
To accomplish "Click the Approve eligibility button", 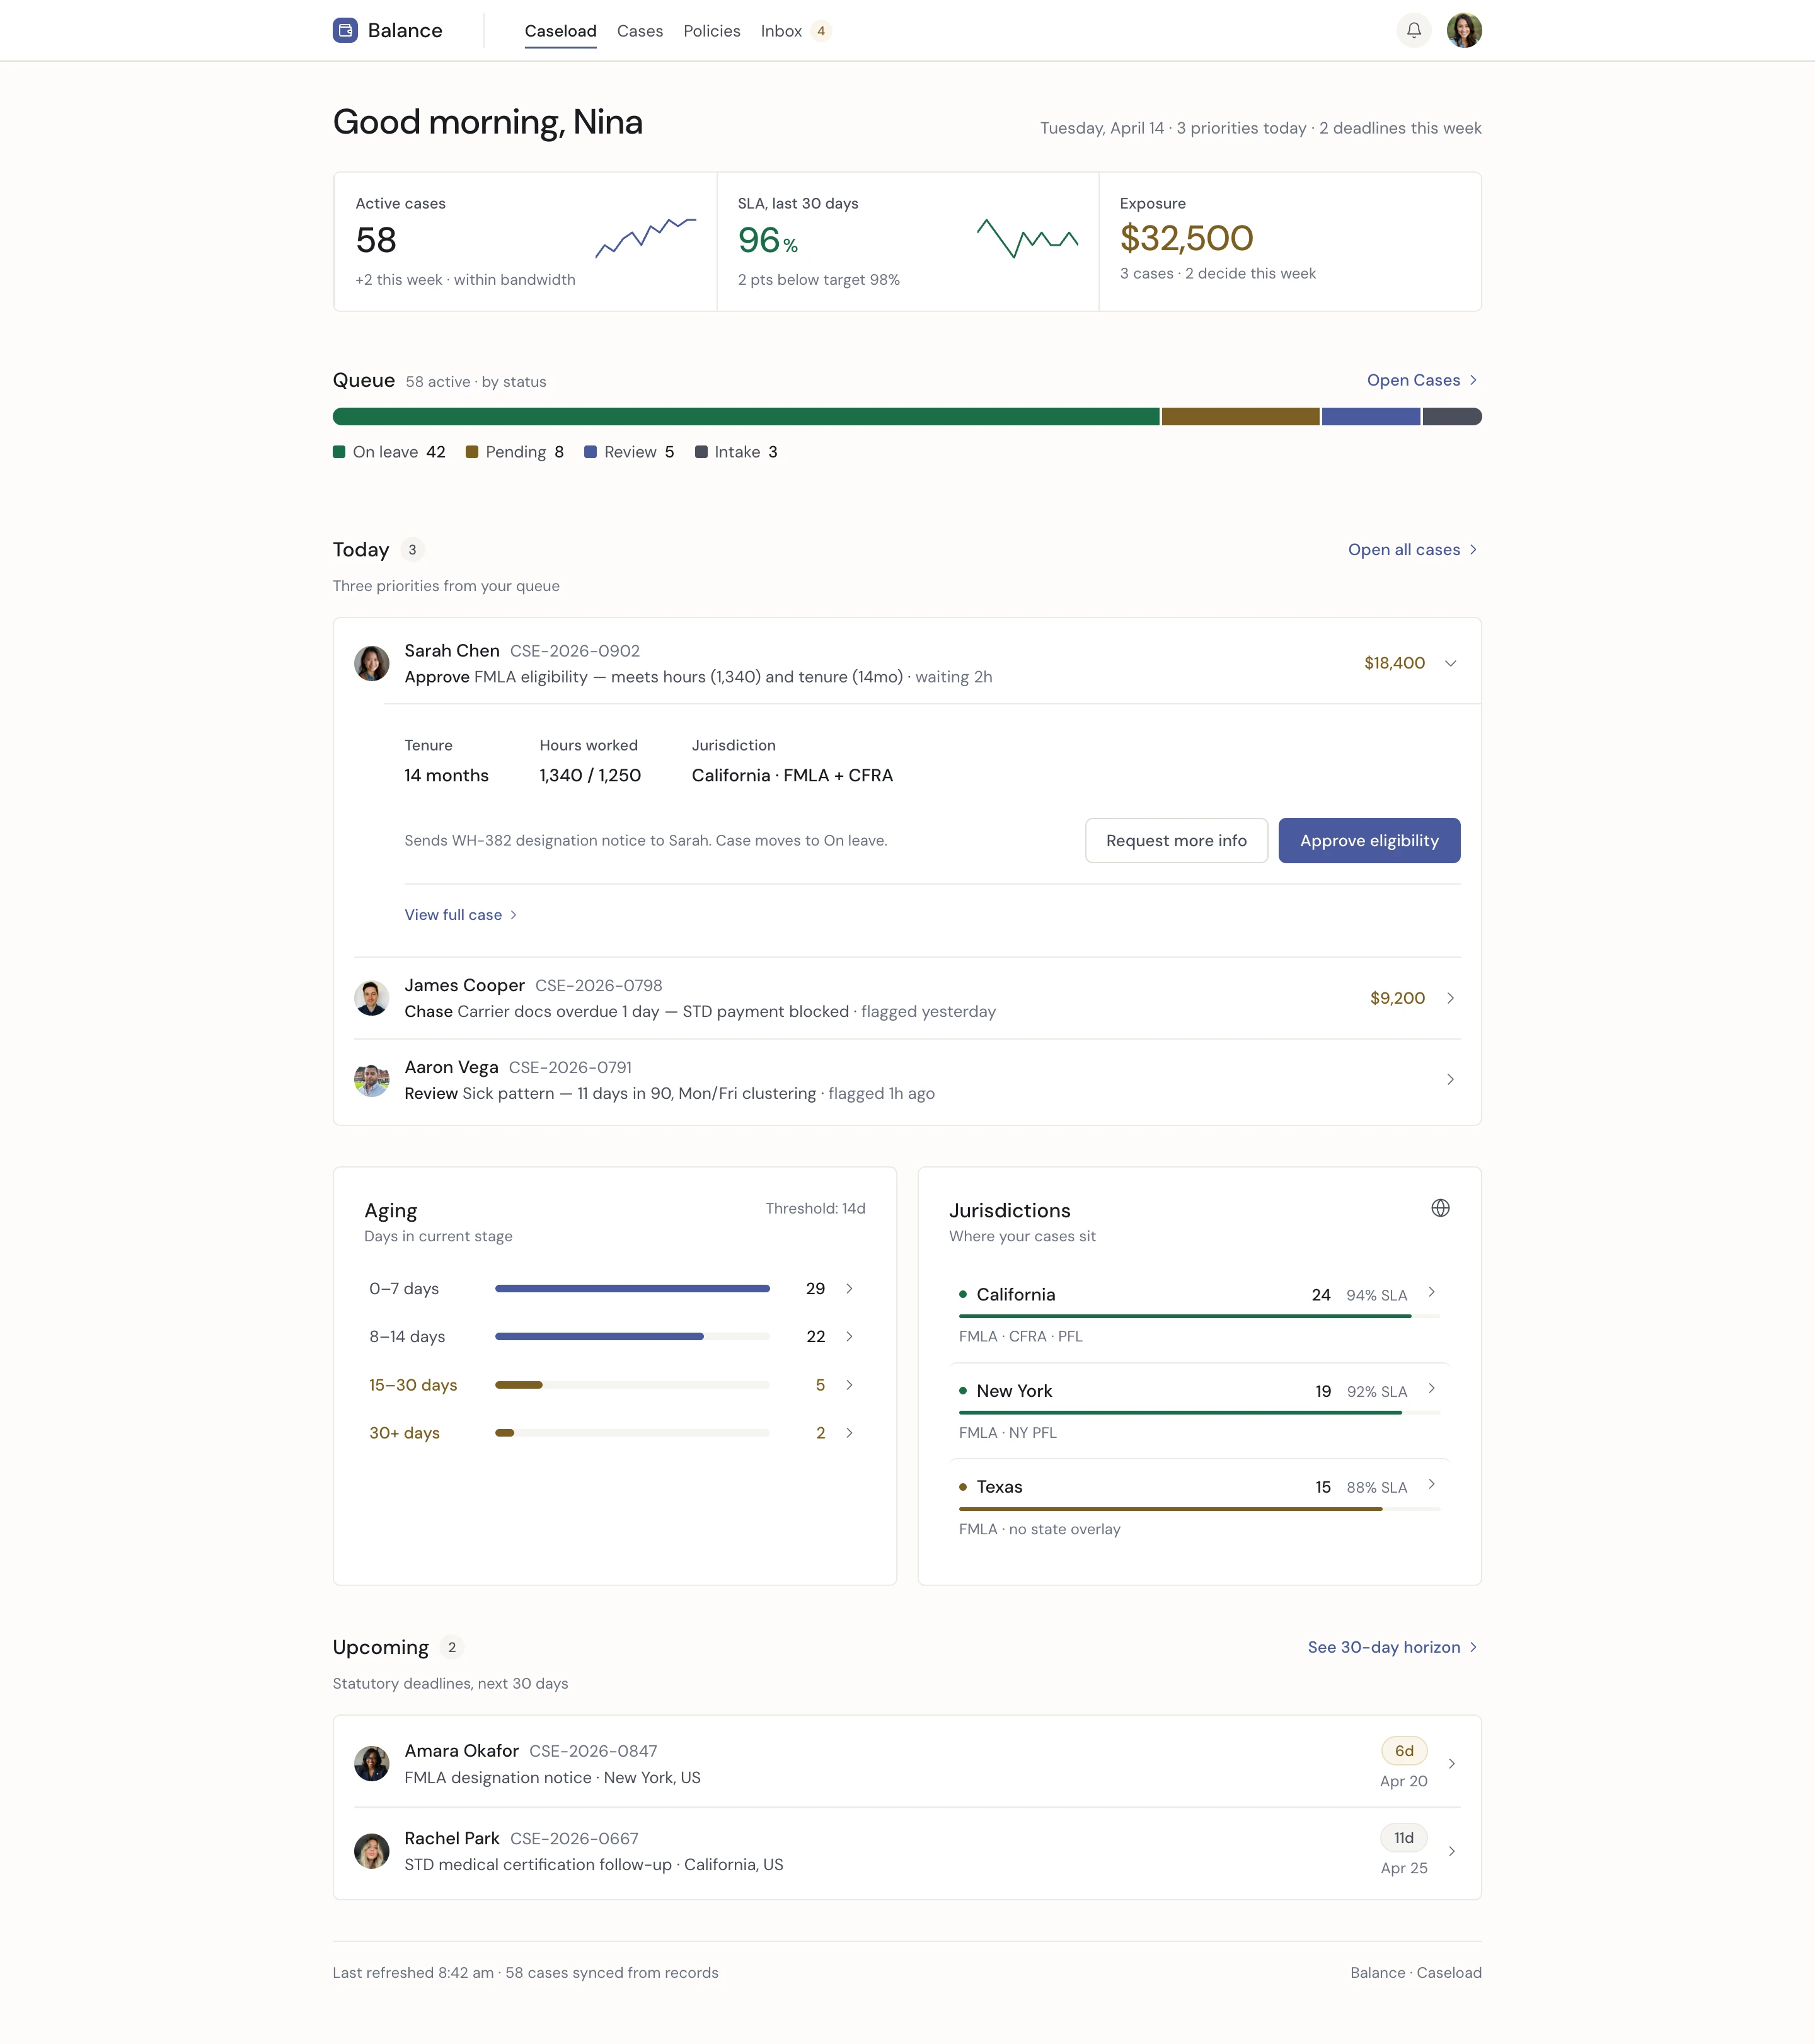I will 1369,840.
